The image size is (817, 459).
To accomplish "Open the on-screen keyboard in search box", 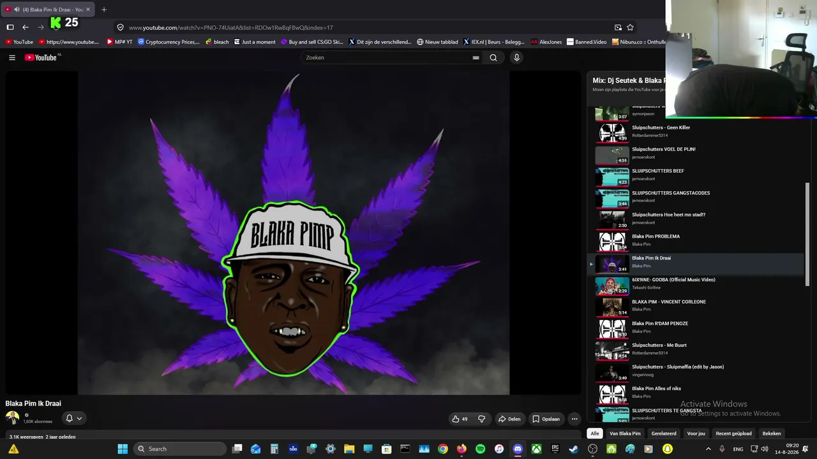I will point(476,57).
